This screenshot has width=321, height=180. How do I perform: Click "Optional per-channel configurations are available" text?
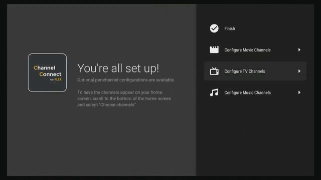126,80
